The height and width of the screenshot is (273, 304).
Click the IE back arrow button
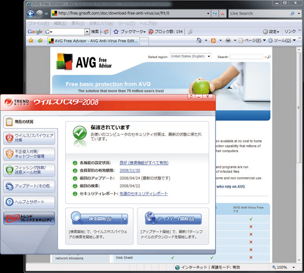coord(30,14)
